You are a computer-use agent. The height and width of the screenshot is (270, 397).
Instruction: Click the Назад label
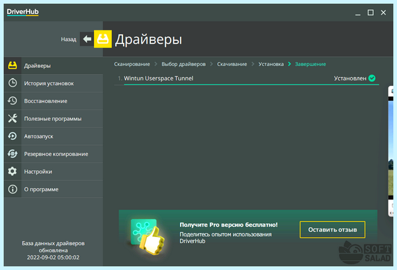click(x=69, y=40)
